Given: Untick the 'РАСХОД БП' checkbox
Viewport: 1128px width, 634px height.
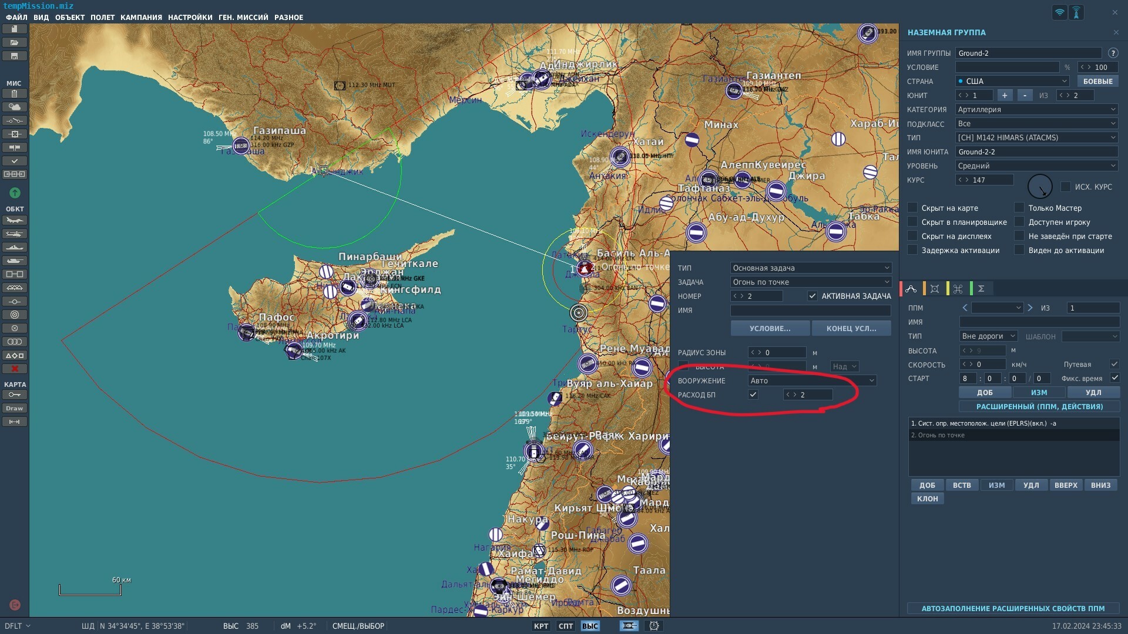Looking at the screenshot, I should [753, 395].
